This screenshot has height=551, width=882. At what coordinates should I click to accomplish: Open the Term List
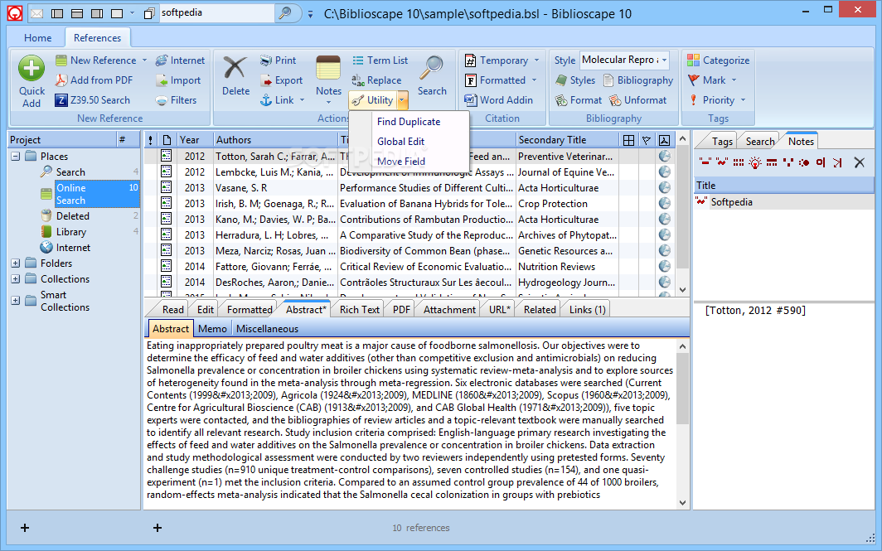(380, 60)
